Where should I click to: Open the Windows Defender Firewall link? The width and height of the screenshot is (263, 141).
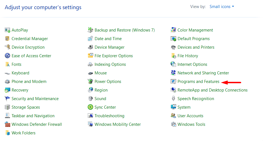[x=37, y=124]
